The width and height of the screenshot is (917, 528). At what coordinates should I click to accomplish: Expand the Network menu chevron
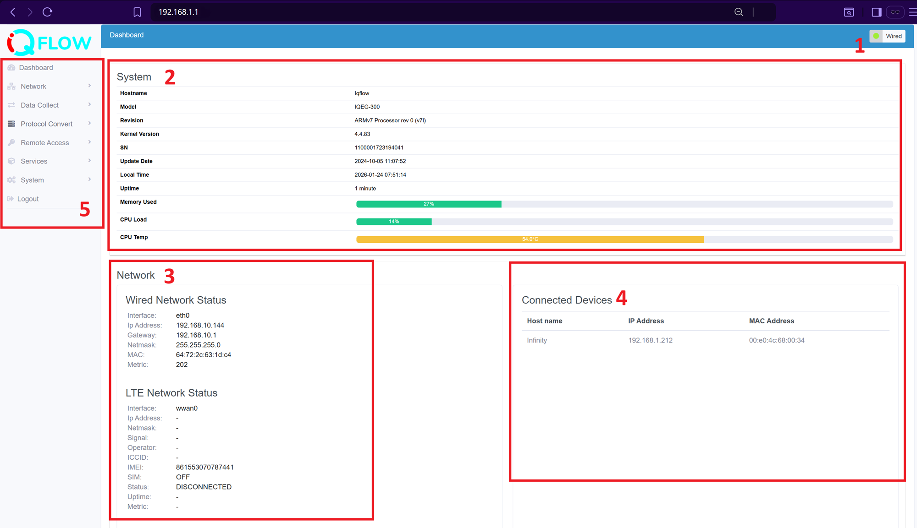click(x=89, y=86)
